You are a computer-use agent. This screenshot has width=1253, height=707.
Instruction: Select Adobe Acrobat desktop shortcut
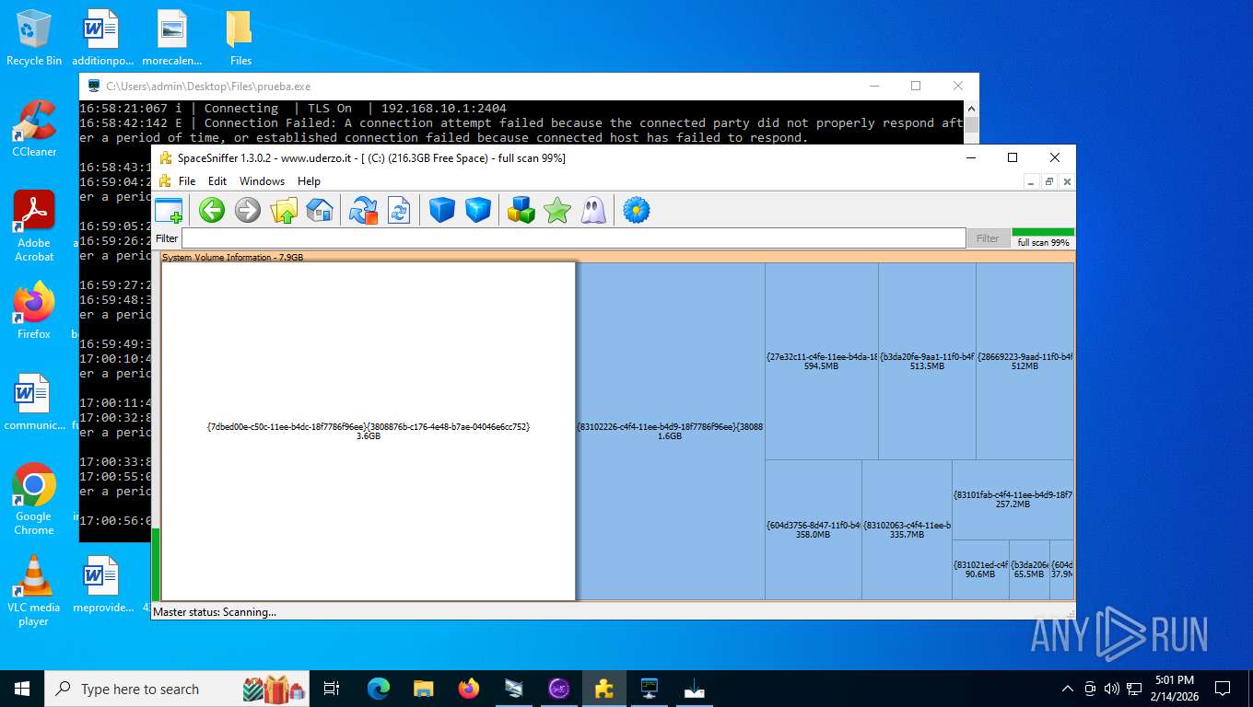click(34, 226)
